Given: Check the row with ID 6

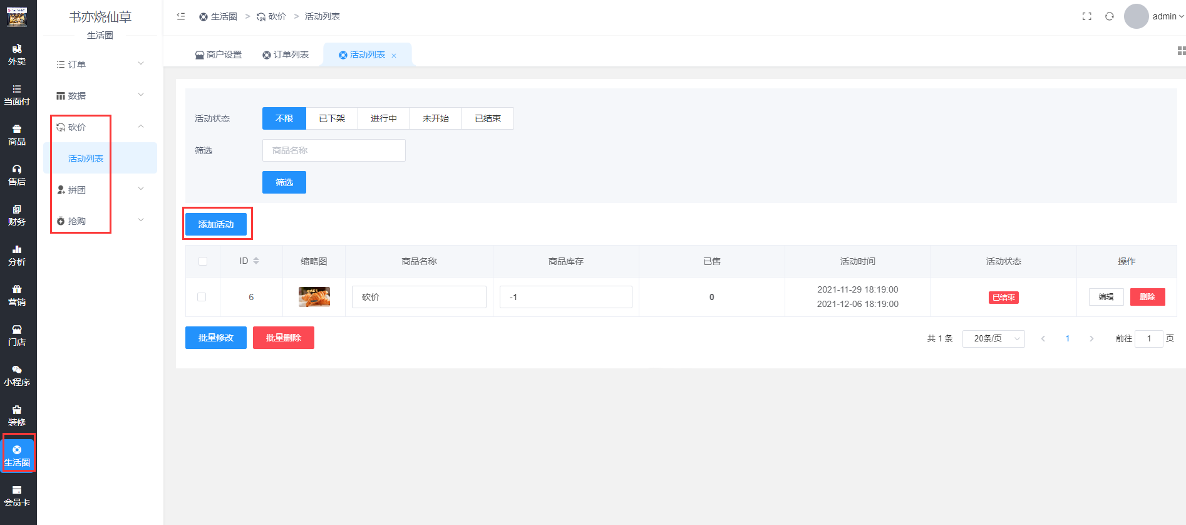Looking at the screenshot, I should [202, 297].
